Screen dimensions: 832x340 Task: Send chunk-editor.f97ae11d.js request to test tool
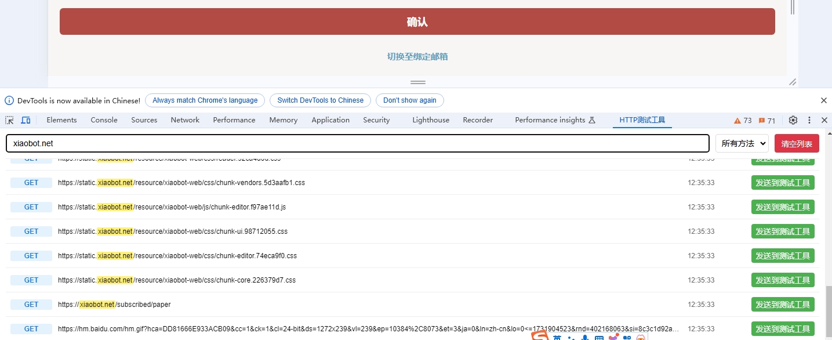(x=783, y=207)
